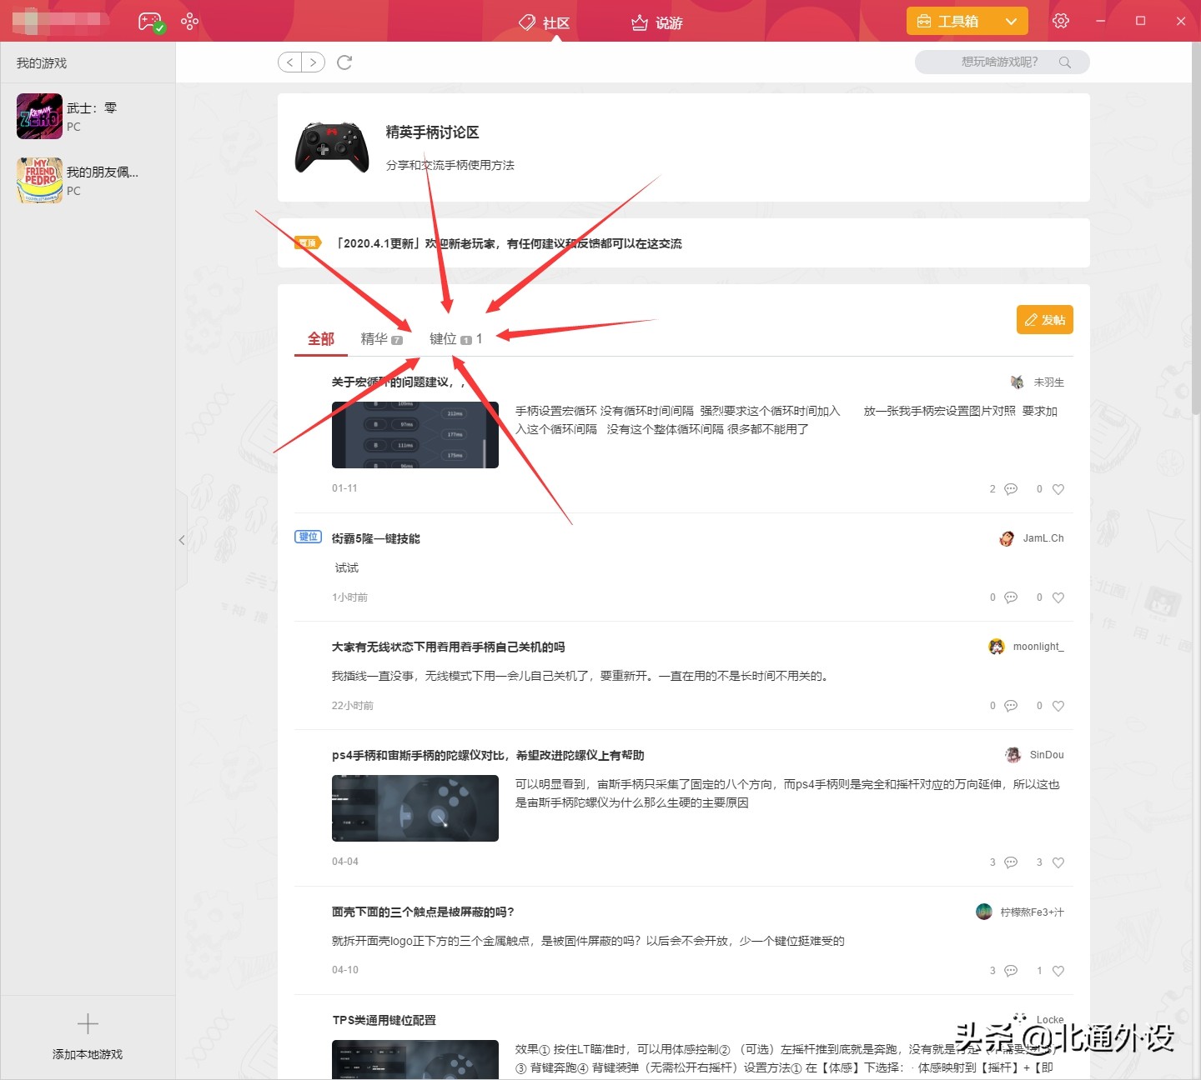Minimize the application window
The width and height of the screenshot is (1201, 1080).
pos(1101,21)
